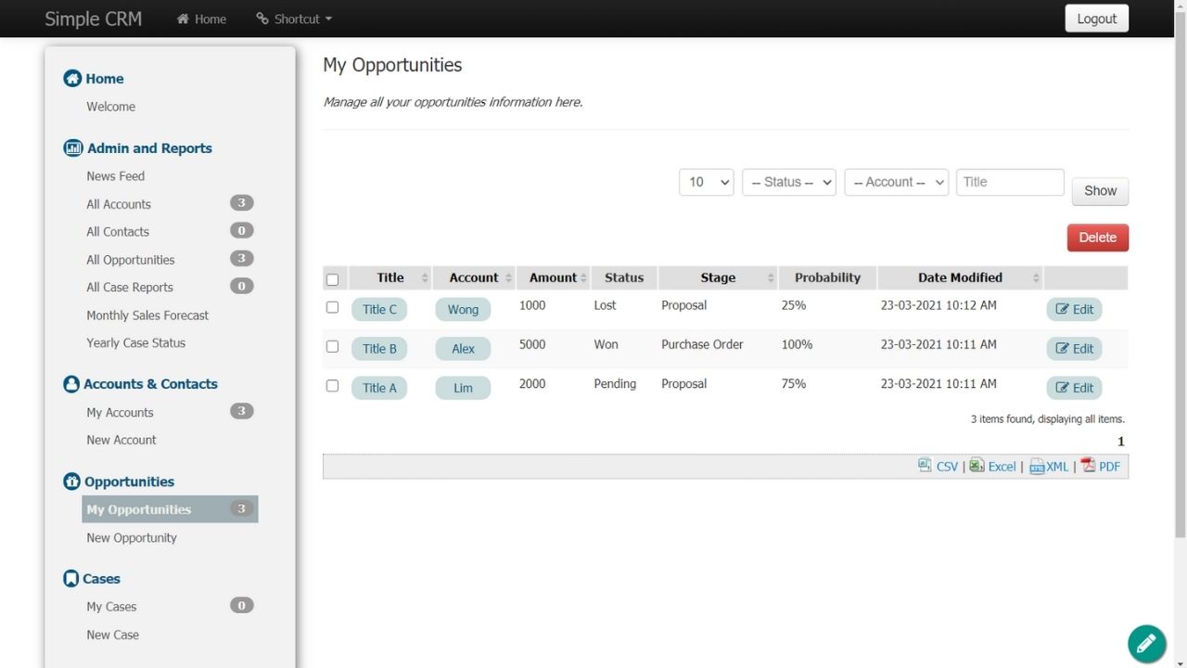Go to Monthly Sales Forecast in the sidebar
The image size is (1187, 668).
(147, 315)
